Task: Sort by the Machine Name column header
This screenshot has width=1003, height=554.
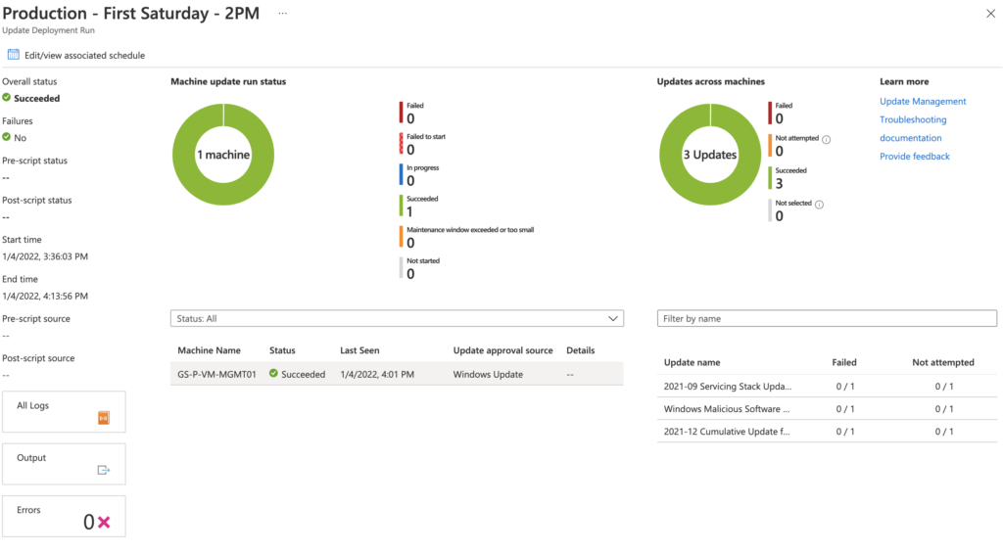Action: [x=210, y=350]
